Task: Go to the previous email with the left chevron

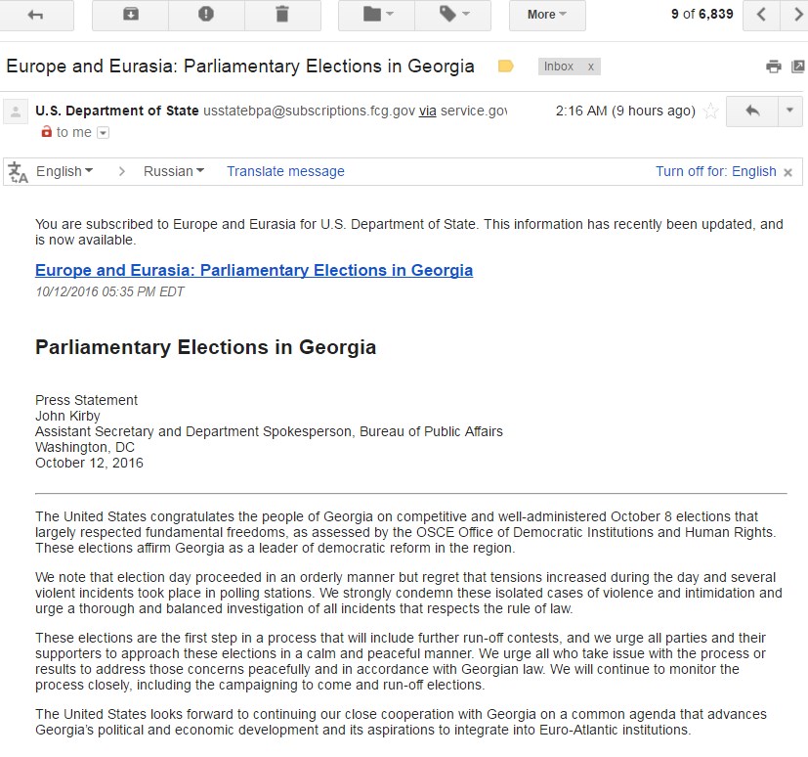Action: pos(762,15)
